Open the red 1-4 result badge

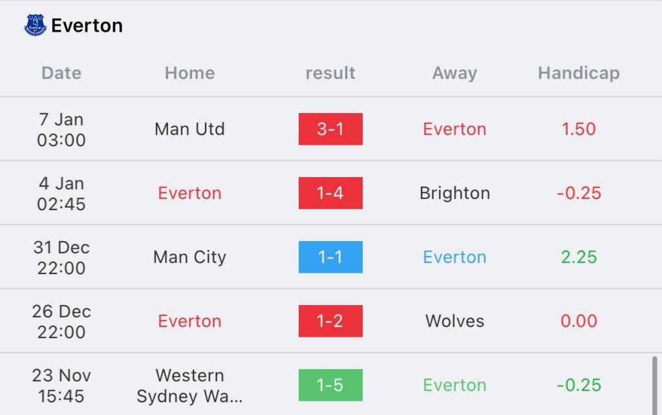pyautogui.click(x=330, y=193)
